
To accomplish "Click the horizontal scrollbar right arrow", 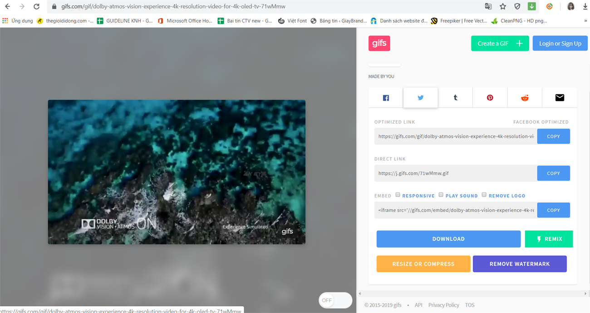I will click(x=585, y=294).
